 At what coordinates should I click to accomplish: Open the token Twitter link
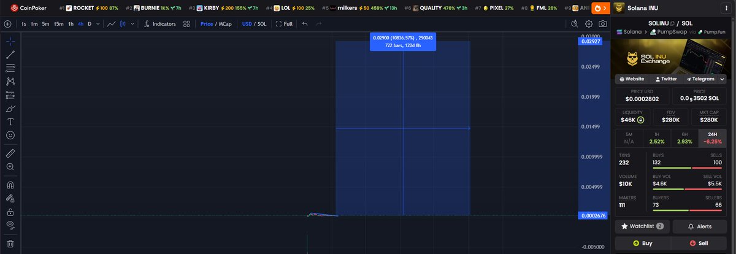(665, 79)
